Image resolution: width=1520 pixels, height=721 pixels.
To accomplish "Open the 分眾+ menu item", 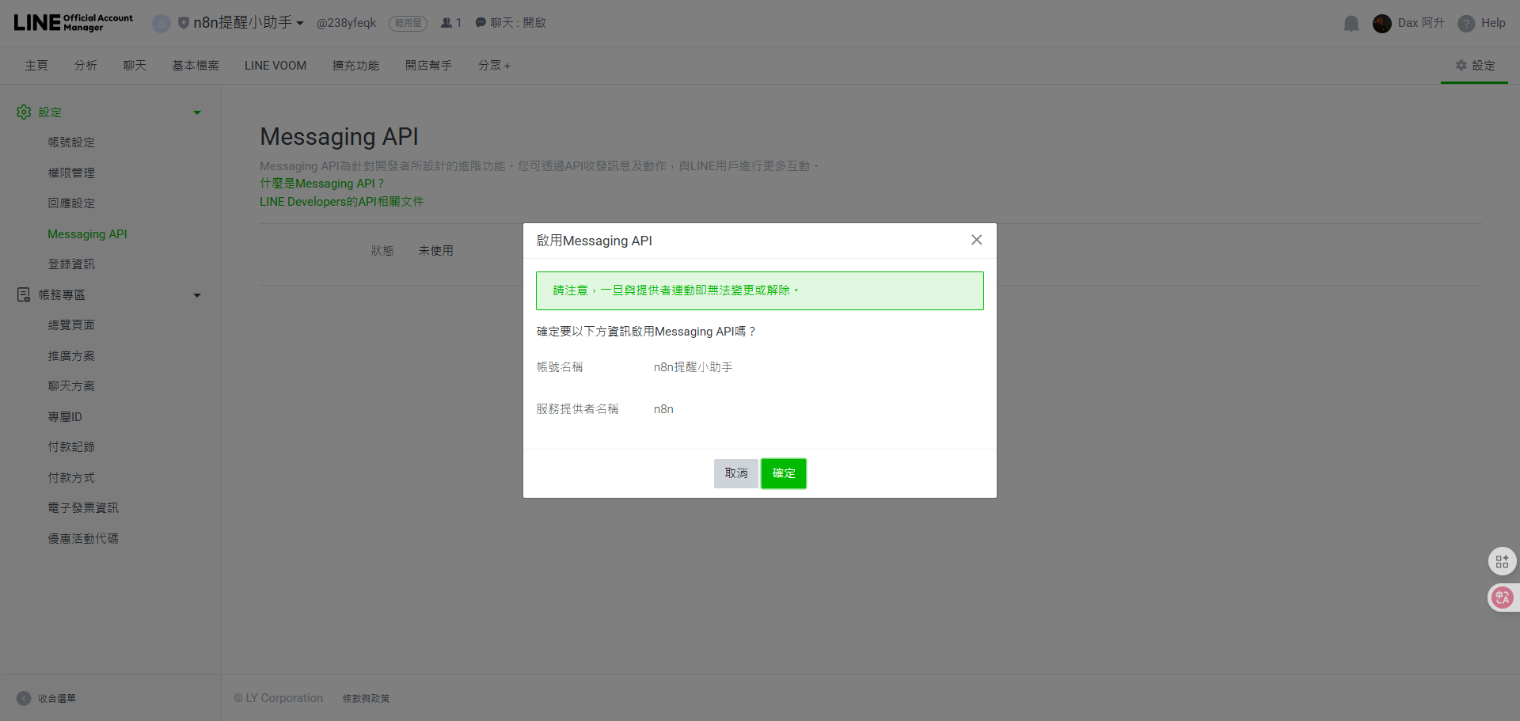I will coord(493,65).
